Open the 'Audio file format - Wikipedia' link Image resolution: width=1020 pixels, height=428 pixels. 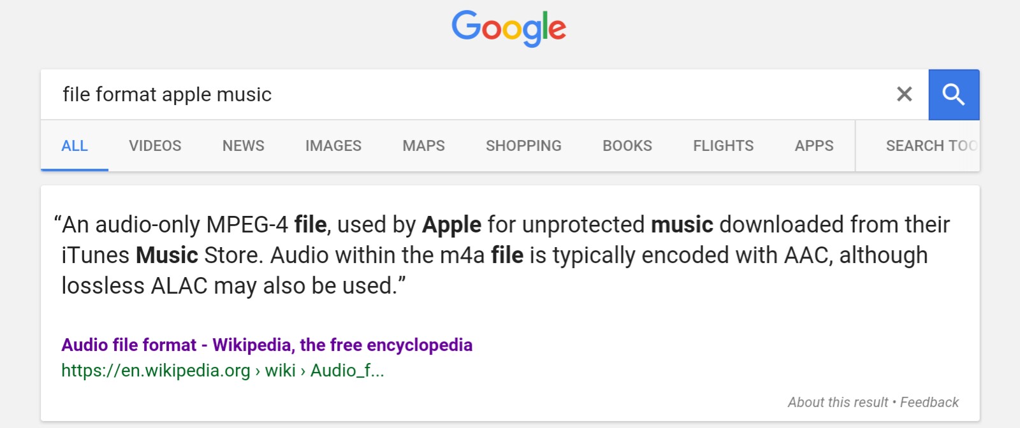pyautogui.click(x=266, y=345)
